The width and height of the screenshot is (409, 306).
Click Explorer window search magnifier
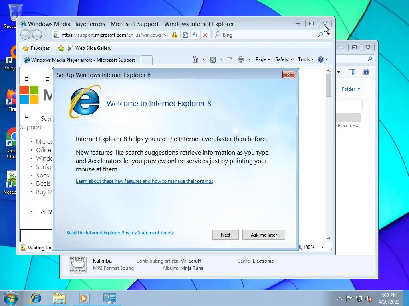pos(370,59)
